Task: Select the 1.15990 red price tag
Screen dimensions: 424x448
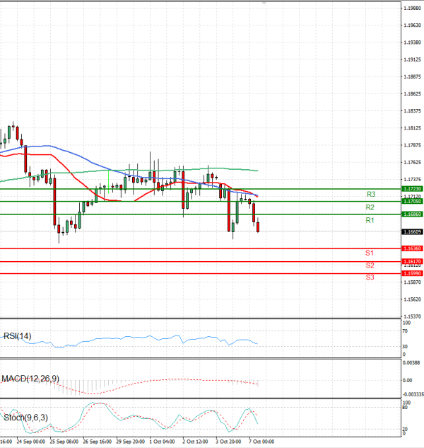Action: click(412, 273)
